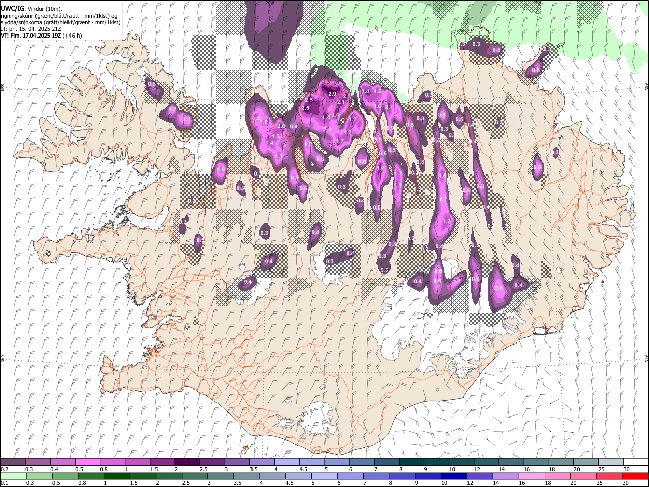Image resolution: width=649 pixels, height=487 pixels.
Task: Click the "1.4" precipitation value on the map
Action: 270,143
